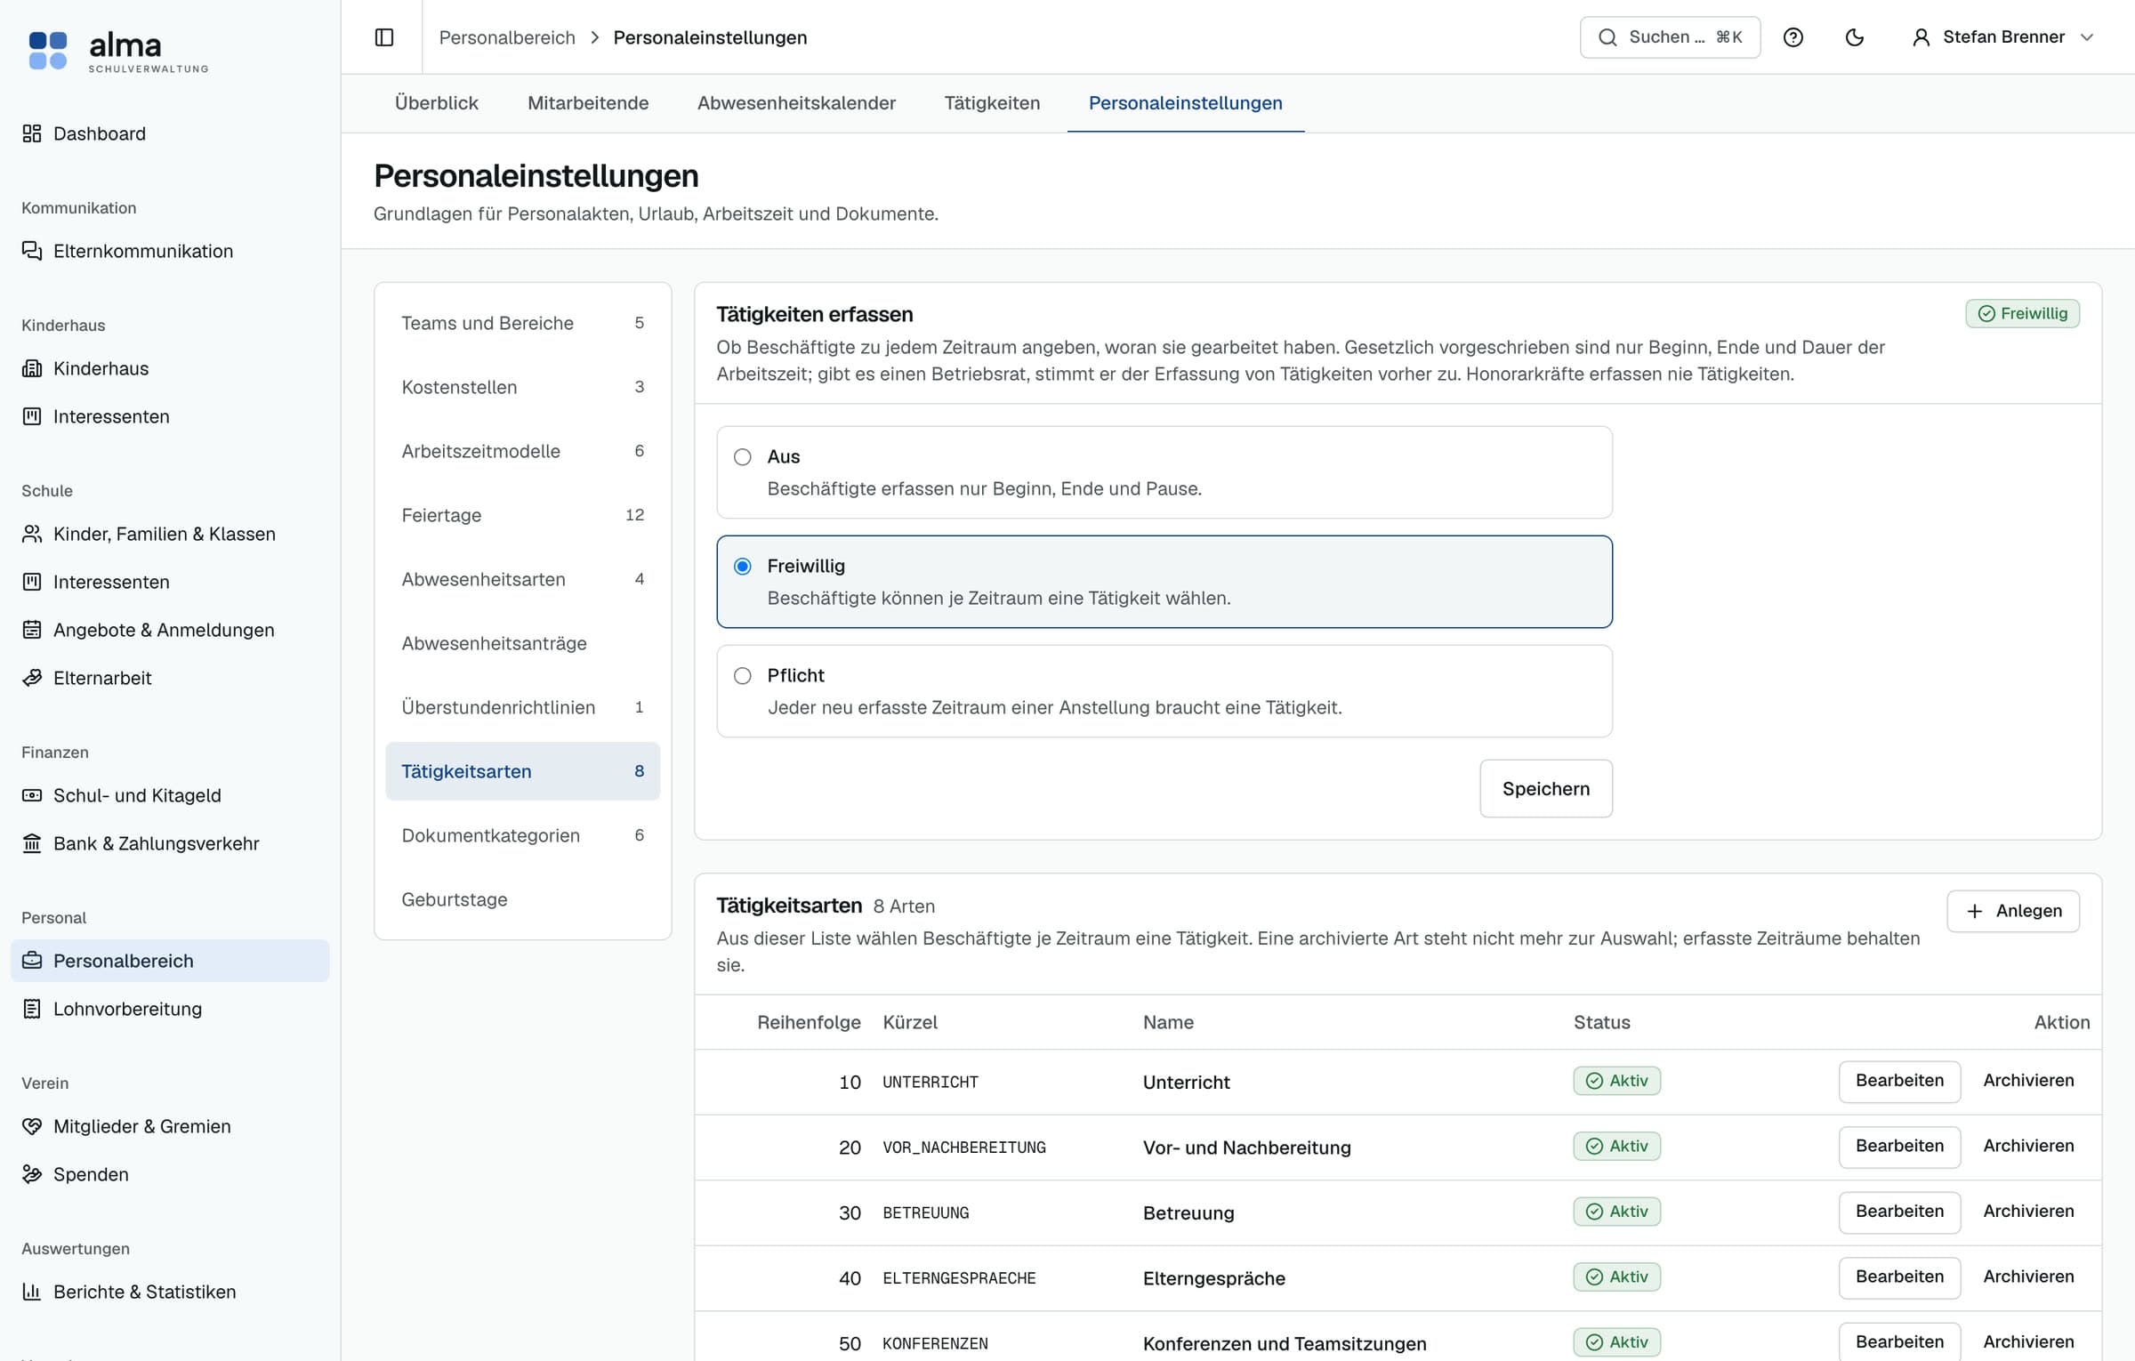Open Angebote & Anmeldungen
Image resolution: width=2135 pixels, height=1361 pixels.
point(170,630)
